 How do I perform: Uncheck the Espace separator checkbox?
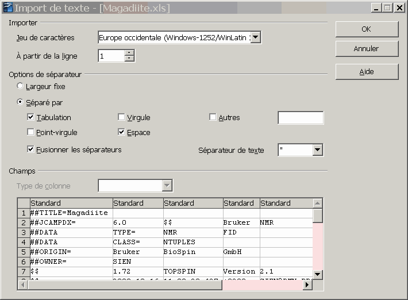click(121, 132)
